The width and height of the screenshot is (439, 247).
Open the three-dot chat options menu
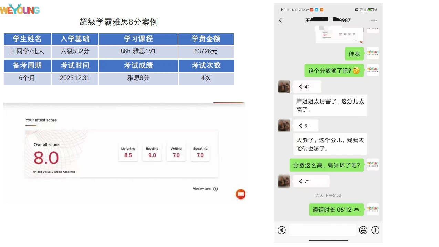[x=374, y=21]
